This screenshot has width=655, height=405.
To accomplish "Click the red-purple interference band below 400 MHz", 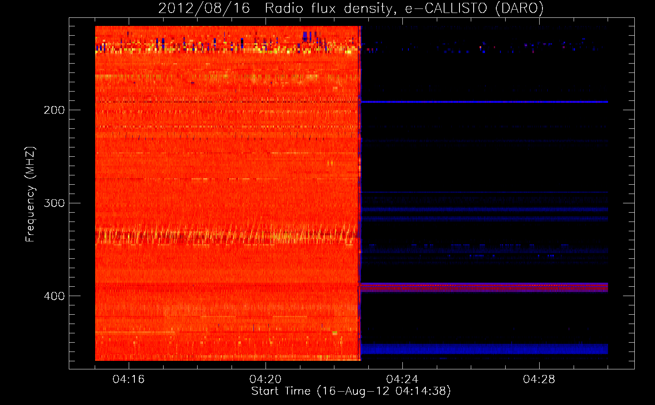I will click(484, 287).
